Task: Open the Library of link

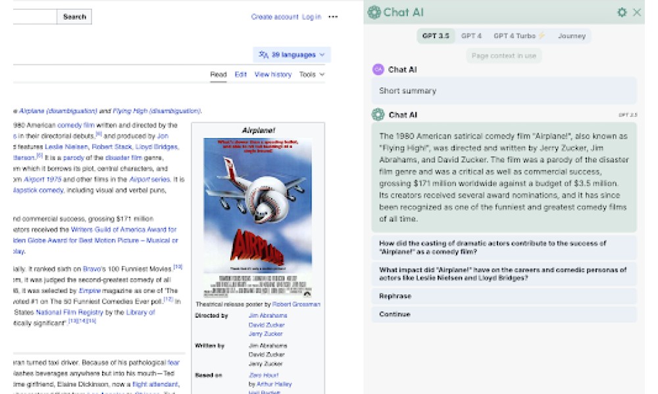Action: click(x=141, y=313)
